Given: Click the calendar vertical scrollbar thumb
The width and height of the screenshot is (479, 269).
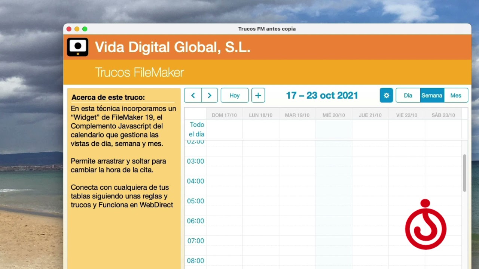Looking at the screenshot, I should 464,173.
